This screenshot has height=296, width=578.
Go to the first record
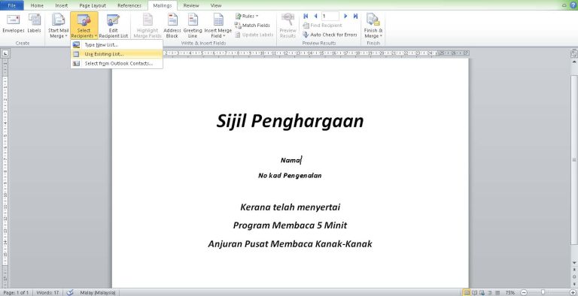coord(306,17)
